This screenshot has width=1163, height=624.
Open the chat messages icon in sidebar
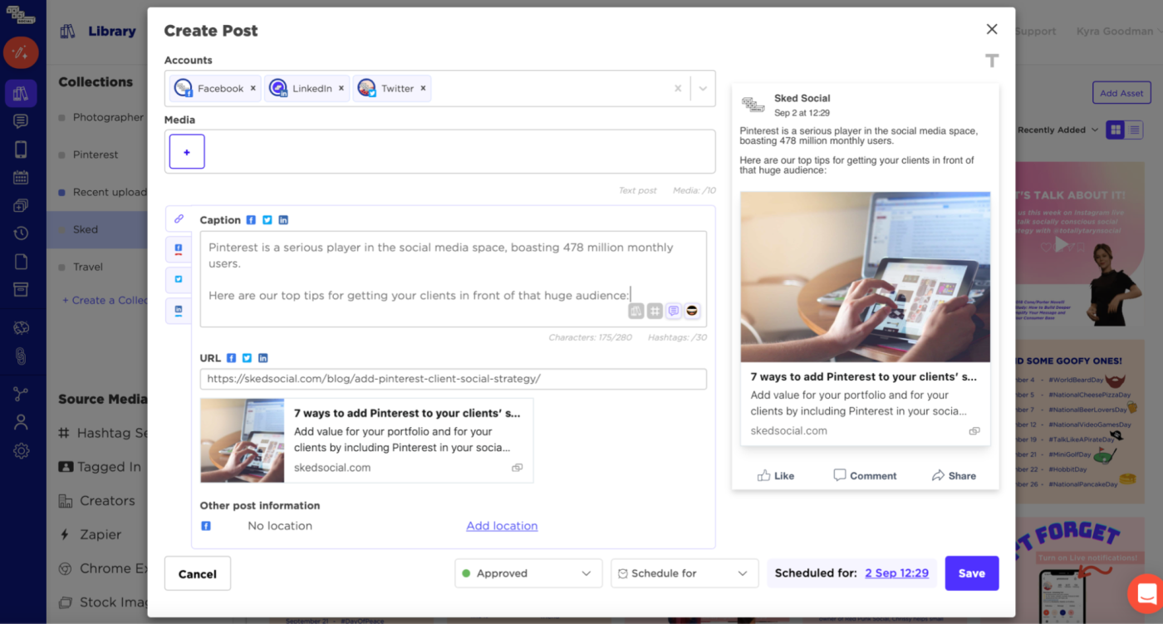(x=21, y=121)
